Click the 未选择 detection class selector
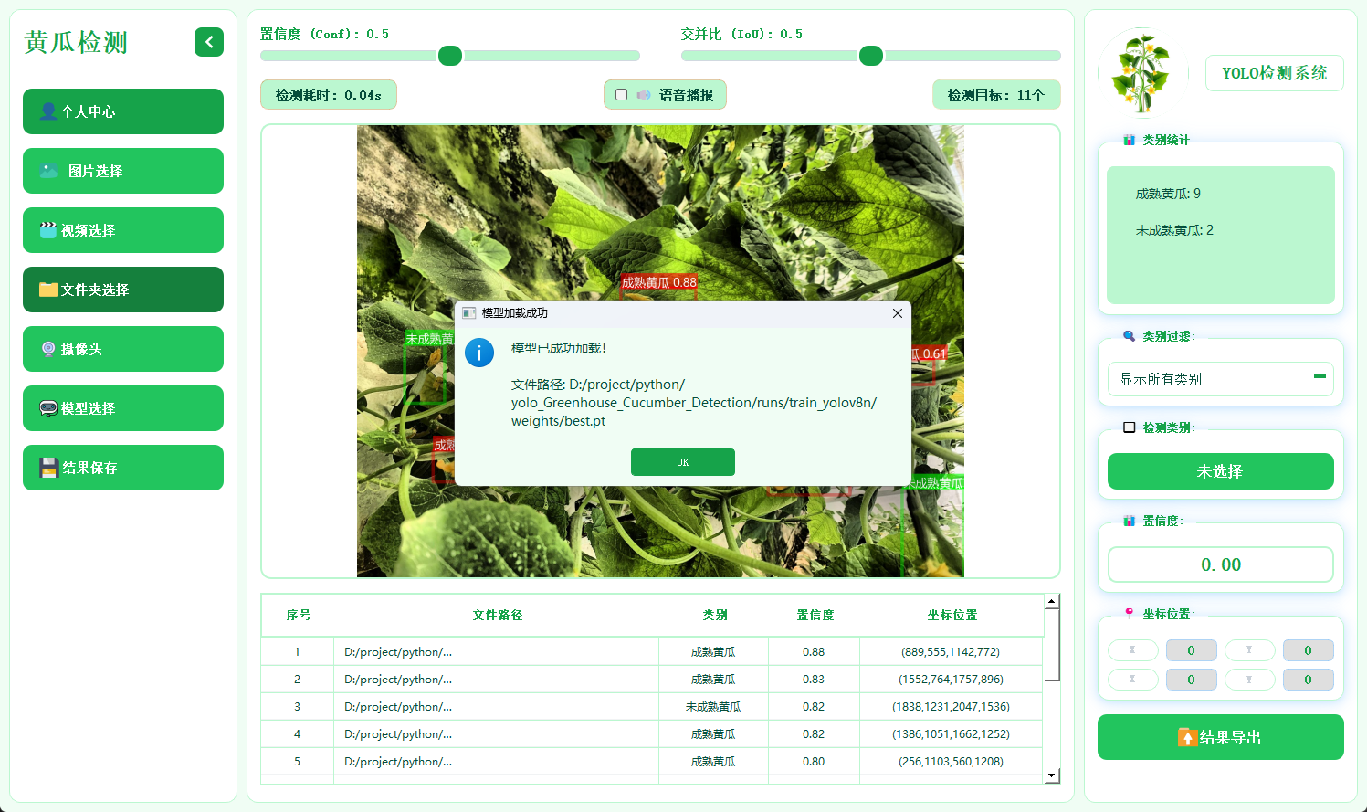 [1220, 471]
